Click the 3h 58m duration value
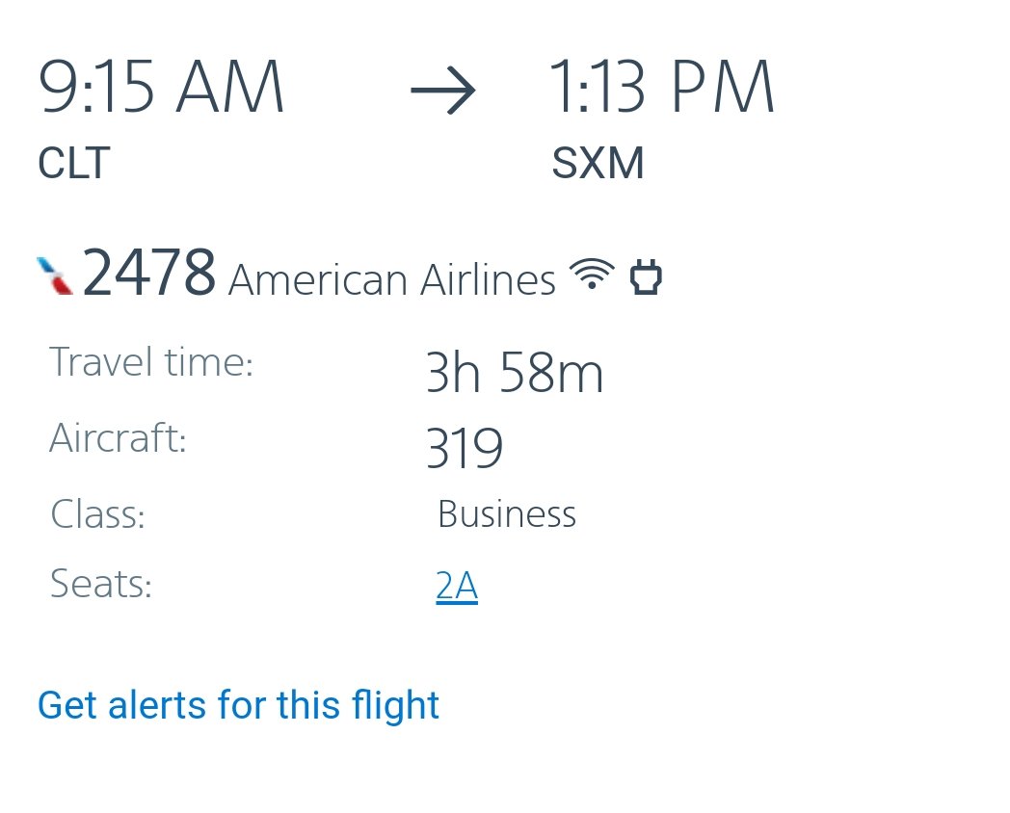Screen dimensions: 1010x813 click(514, 375)
